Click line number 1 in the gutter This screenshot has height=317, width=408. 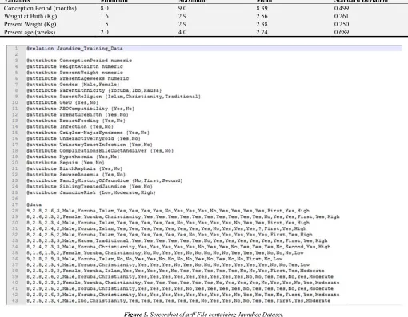tap(16, 49)
